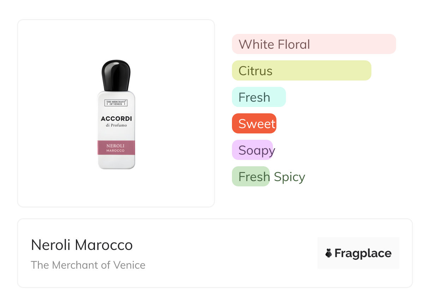The height and width of the screenshot is (305, 430).
Task: Click NEROLI on the bottle's pink band
Action: point(116,146)
